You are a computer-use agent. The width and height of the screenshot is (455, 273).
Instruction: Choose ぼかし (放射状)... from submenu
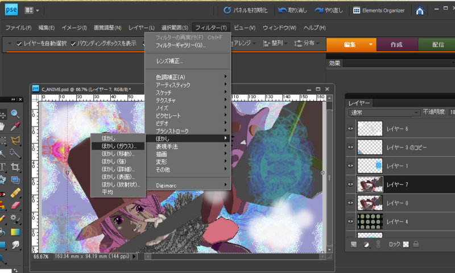(x=118, y=184)
